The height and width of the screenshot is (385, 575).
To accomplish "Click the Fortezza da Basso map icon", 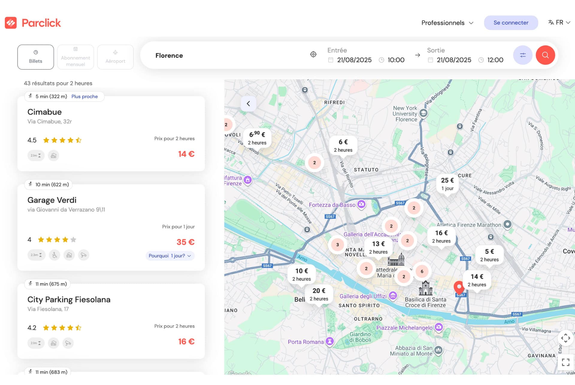I will (x=361, y=205).
